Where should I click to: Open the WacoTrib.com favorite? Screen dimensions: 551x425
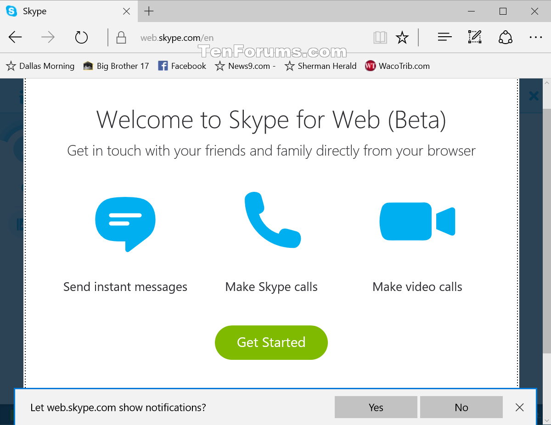click(398, 66)
